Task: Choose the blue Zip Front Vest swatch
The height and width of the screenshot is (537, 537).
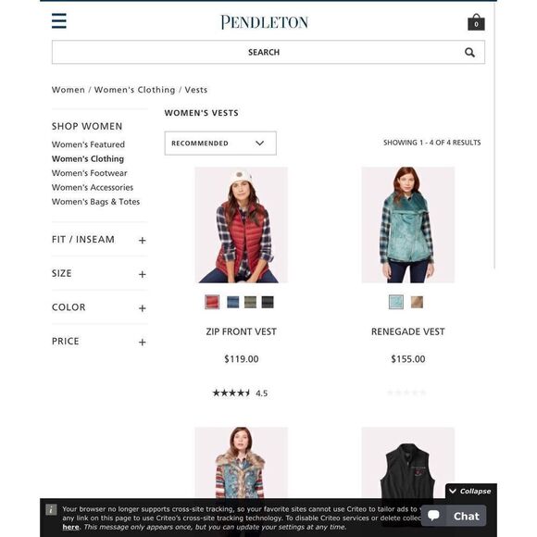Action: [233, 302]
